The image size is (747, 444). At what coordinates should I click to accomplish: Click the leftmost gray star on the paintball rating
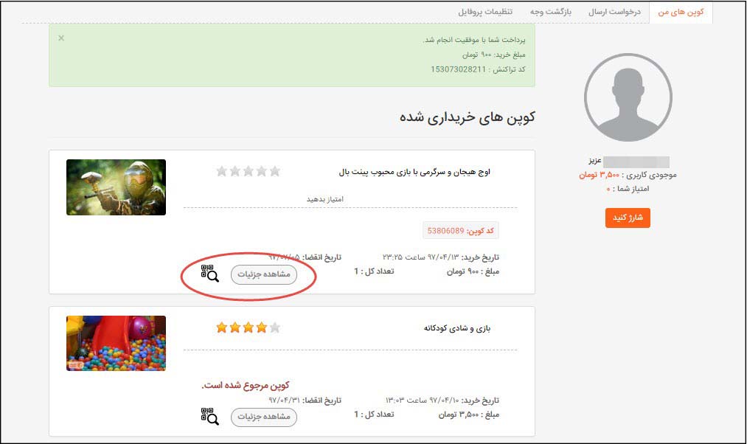(x=221, y=171)
